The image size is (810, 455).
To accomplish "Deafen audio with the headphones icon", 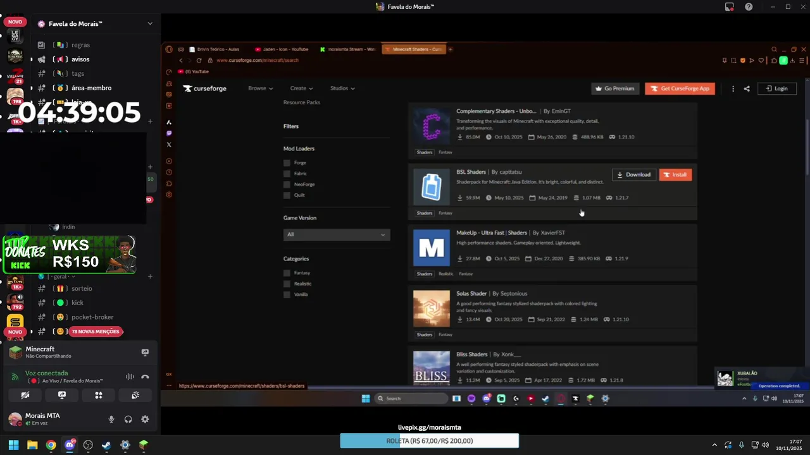I will point(128,419).
